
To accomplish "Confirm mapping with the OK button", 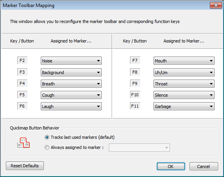I will 171,166.
